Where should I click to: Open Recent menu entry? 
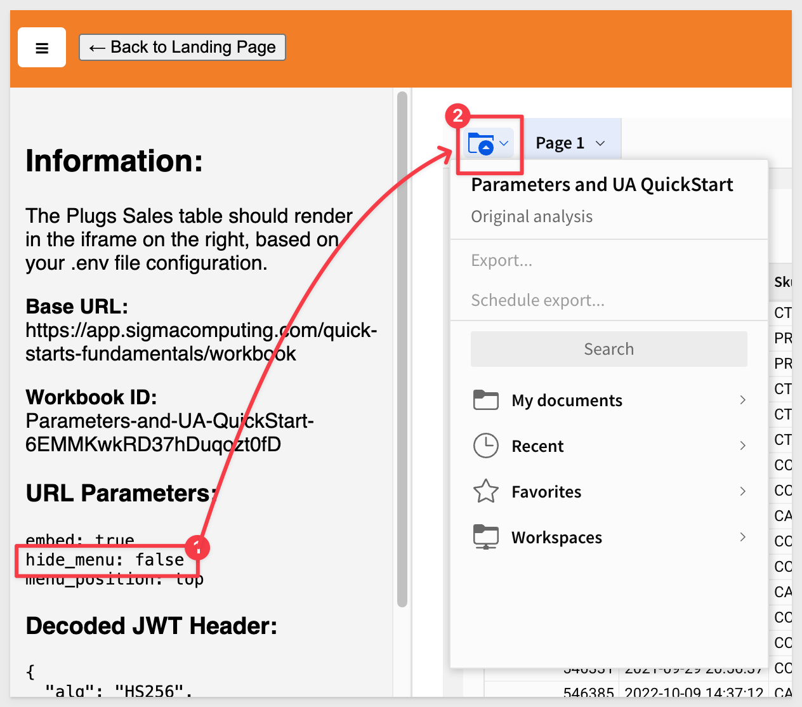(x=609, y=446)
